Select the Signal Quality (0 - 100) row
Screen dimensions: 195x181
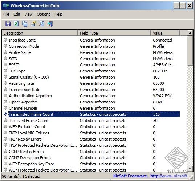[x=92, y=77]
